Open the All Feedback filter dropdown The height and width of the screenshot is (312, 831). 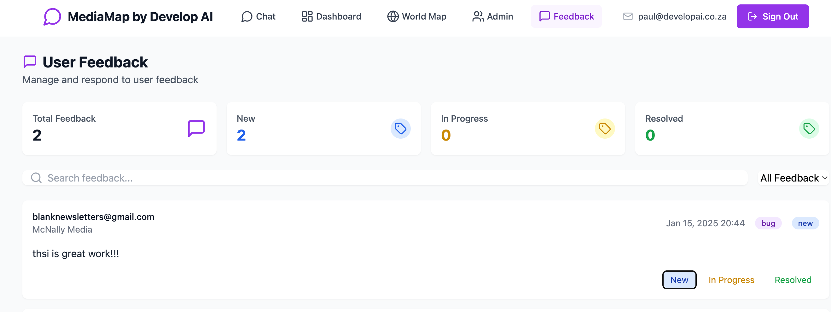[793, 178]
